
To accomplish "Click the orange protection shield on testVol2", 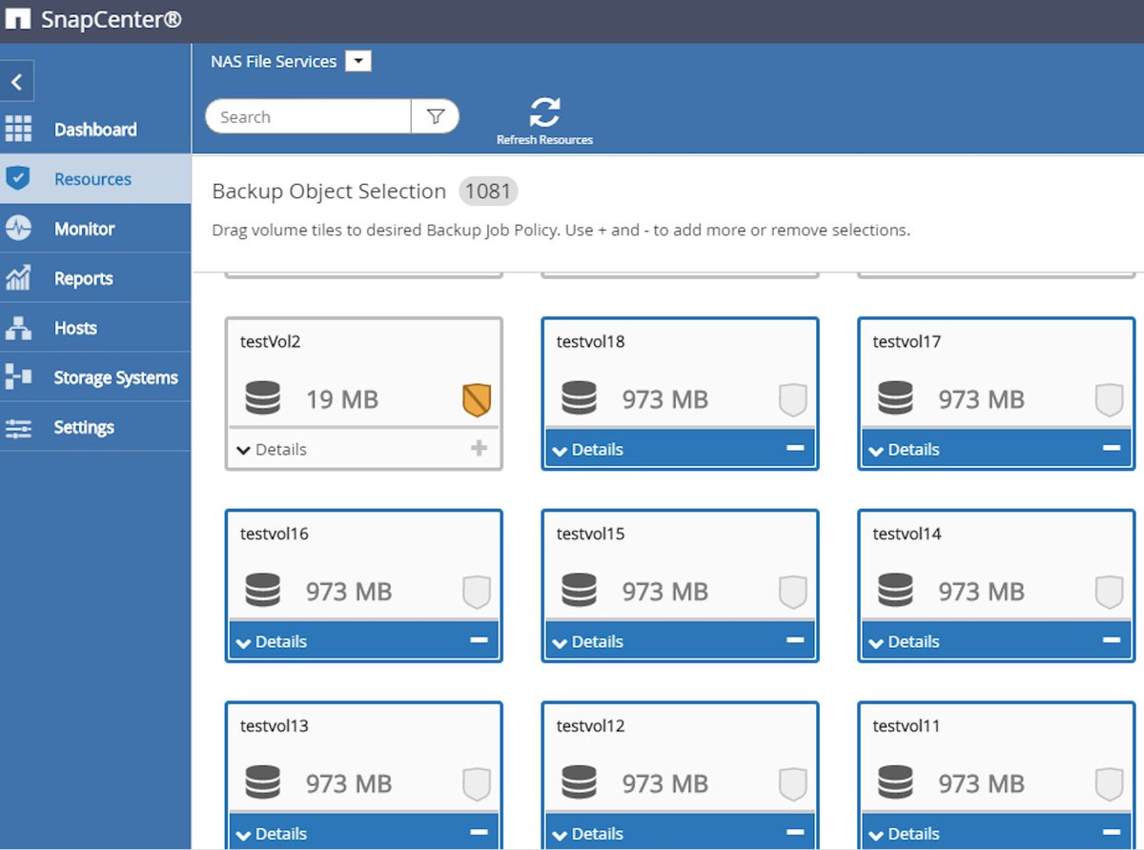I will pyautogui.click(x=476, y=400).
